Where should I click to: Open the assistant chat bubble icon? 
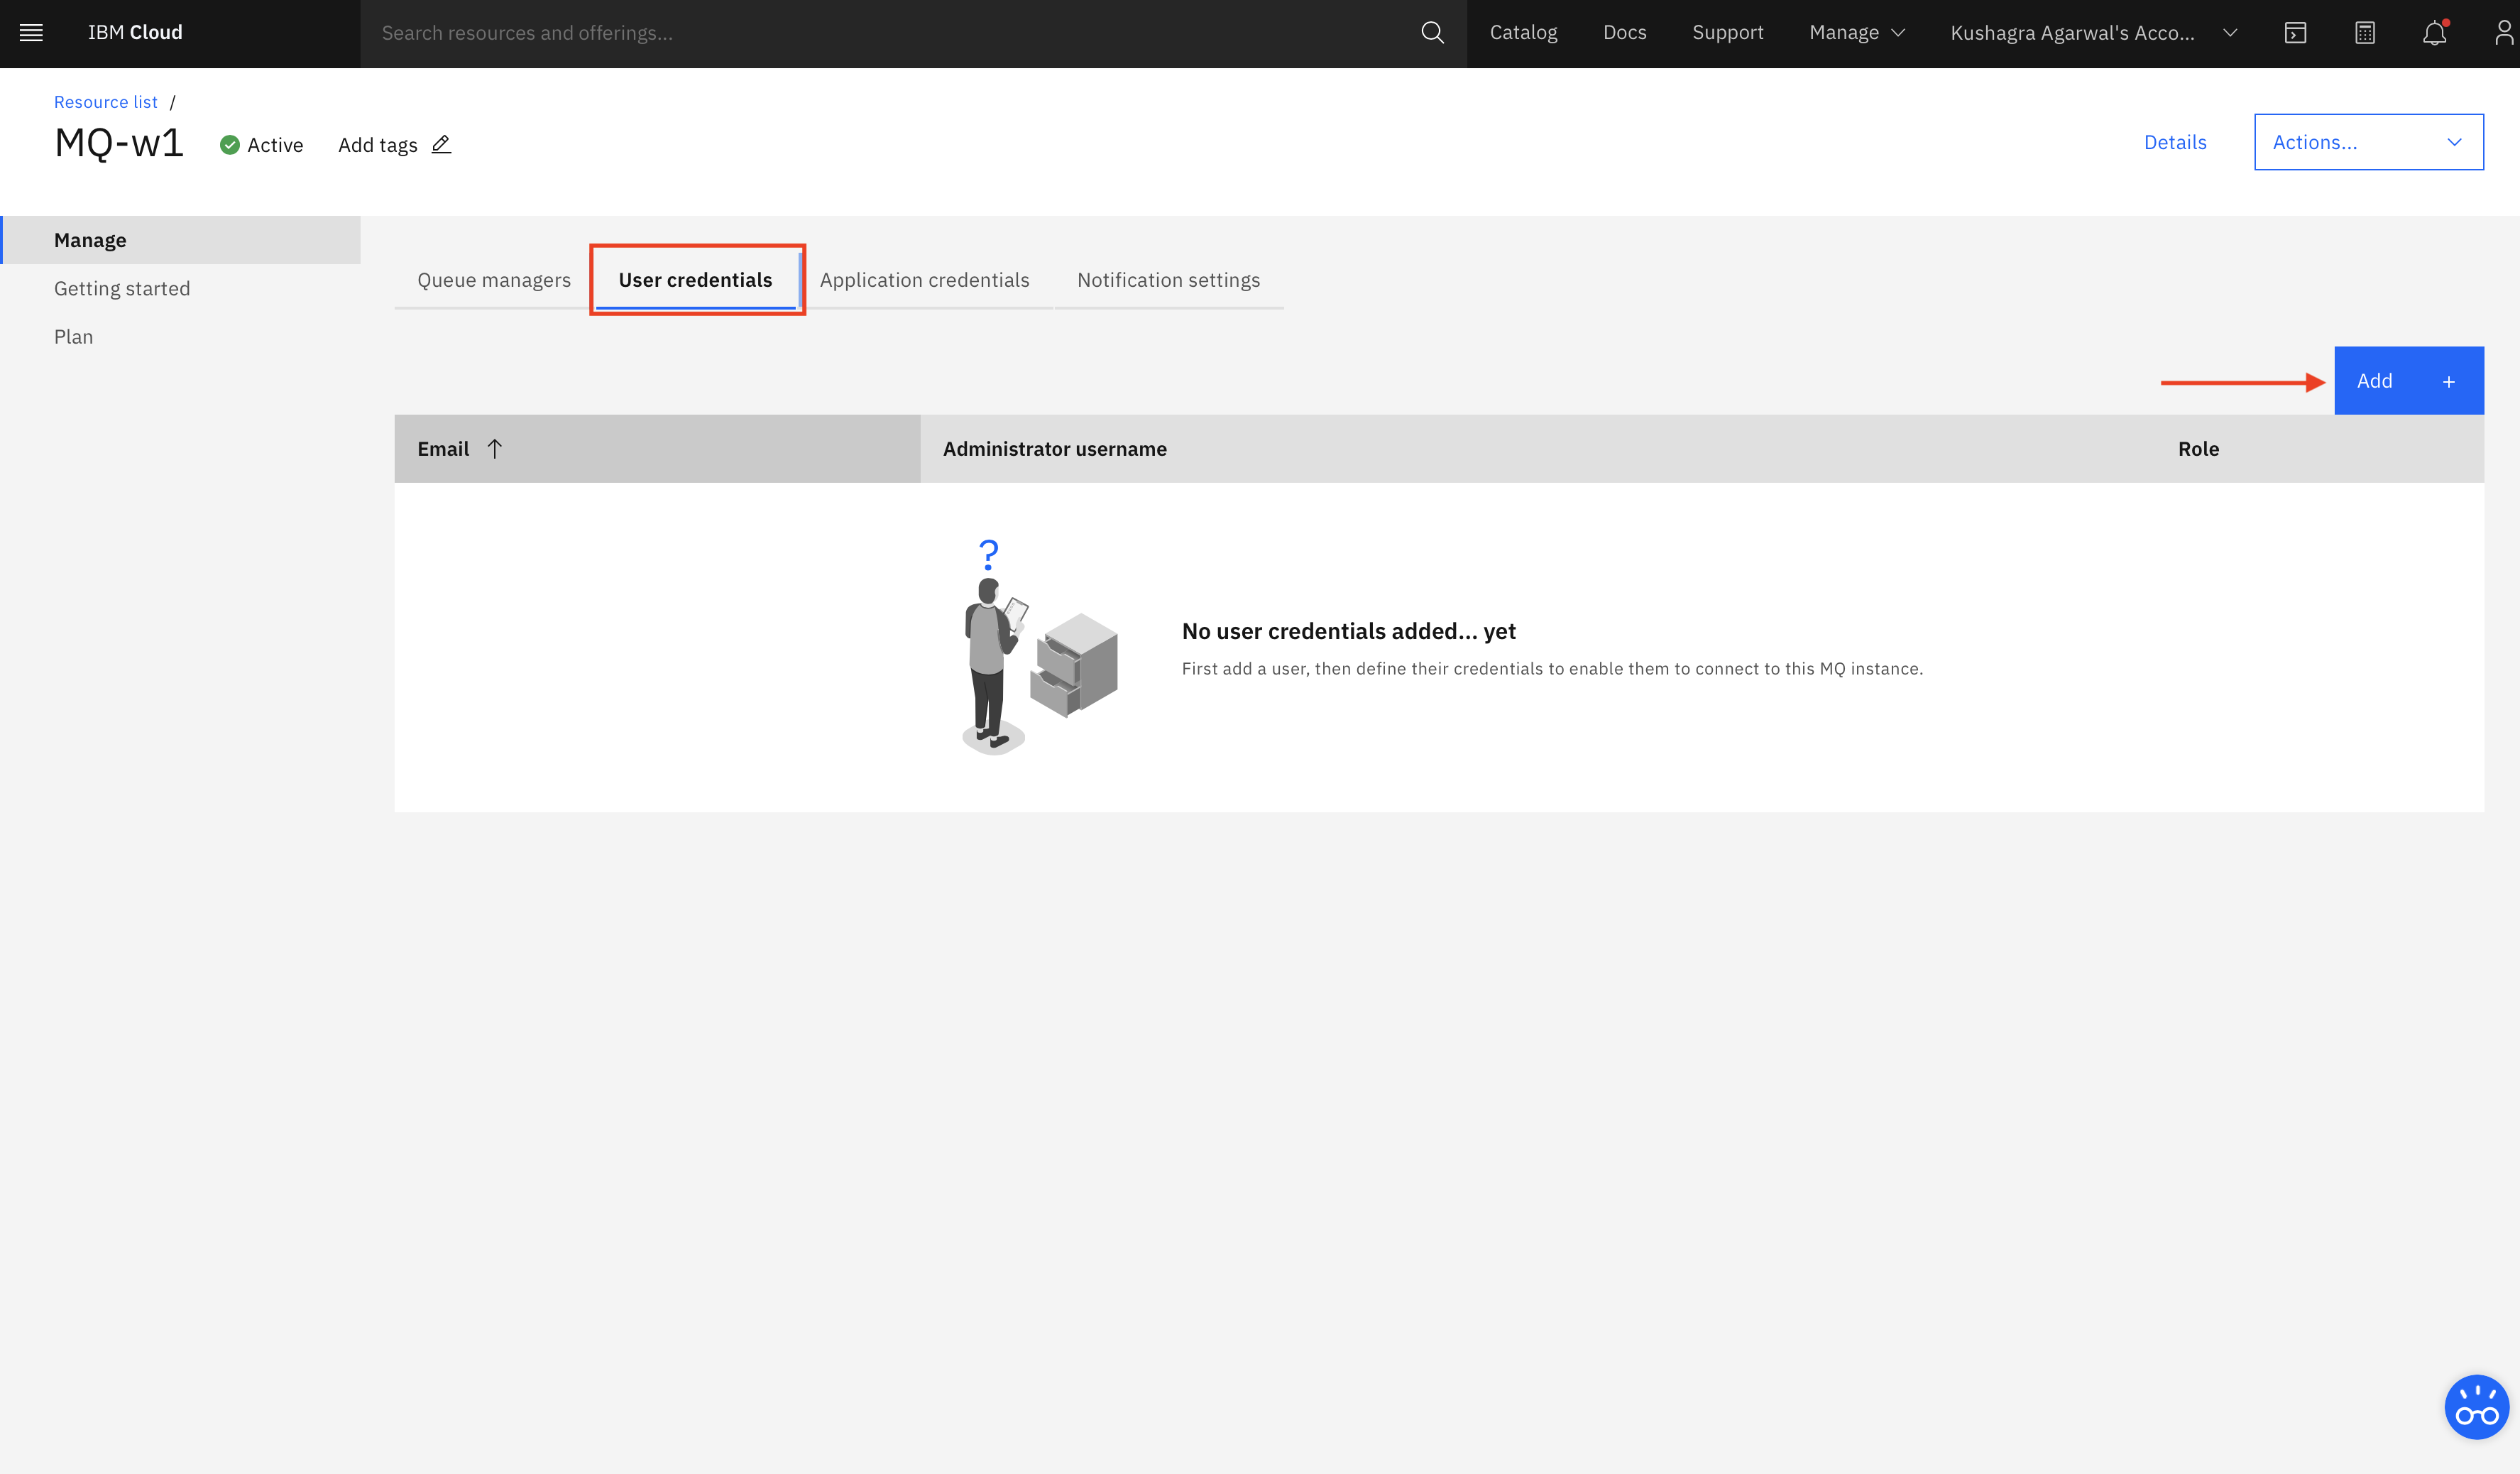pyautogui.click(x=2476, y=1407)
